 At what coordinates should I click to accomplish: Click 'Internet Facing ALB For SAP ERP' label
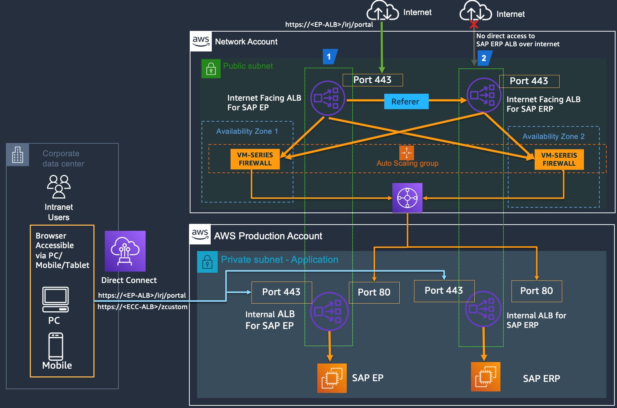(543, 104)
